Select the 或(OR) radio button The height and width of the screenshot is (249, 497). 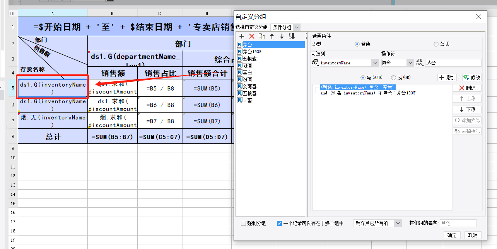[x=393, y=77]
